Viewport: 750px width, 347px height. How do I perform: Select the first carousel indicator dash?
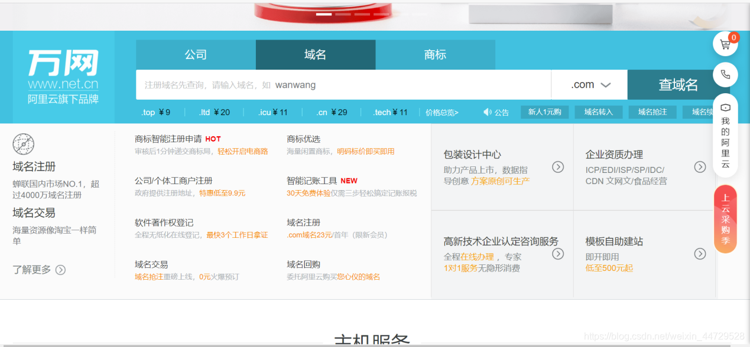point(324,14)
